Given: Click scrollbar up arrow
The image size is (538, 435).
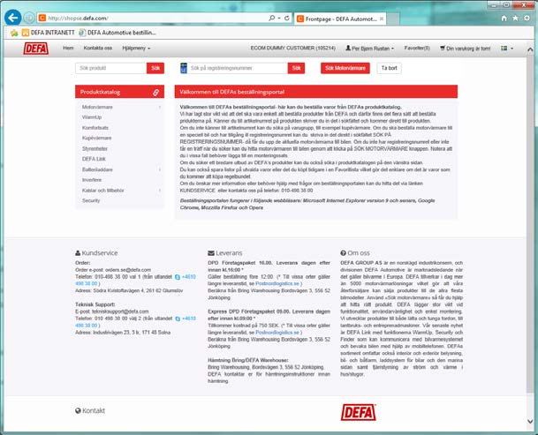Looking at the screenshot, I should click(x=530, y=49).
